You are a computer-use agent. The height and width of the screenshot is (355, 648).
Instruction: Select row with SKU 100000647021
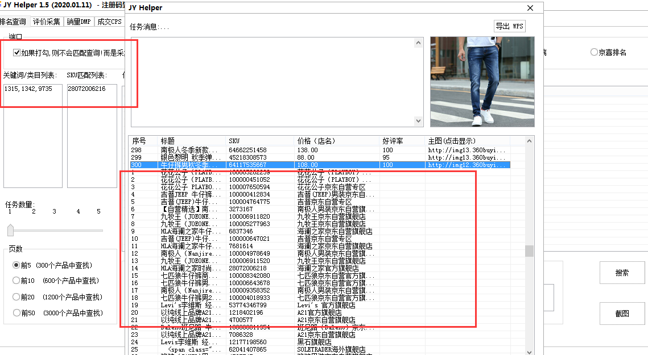tap(320, 239)
